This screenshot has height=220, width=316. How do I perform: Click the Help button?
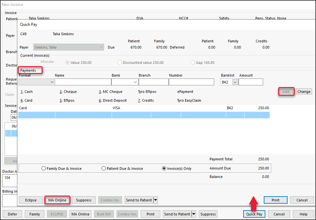304,214
